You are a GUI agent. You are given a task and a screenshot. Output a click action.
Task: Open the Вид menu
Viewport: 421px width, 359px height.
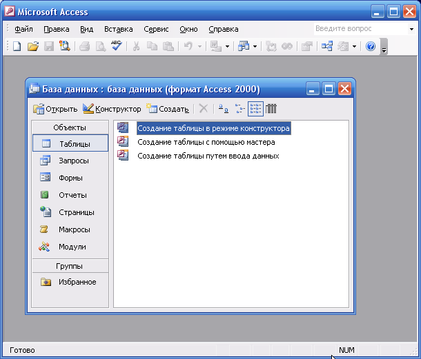click(86, 29)
